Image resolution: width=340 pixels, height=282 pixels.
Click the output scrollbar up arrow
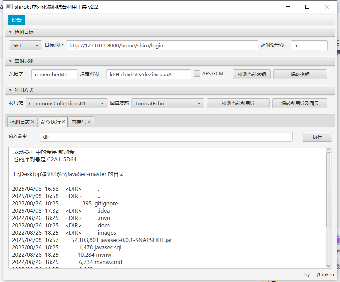pyautogui.click(x=329, y=149)
